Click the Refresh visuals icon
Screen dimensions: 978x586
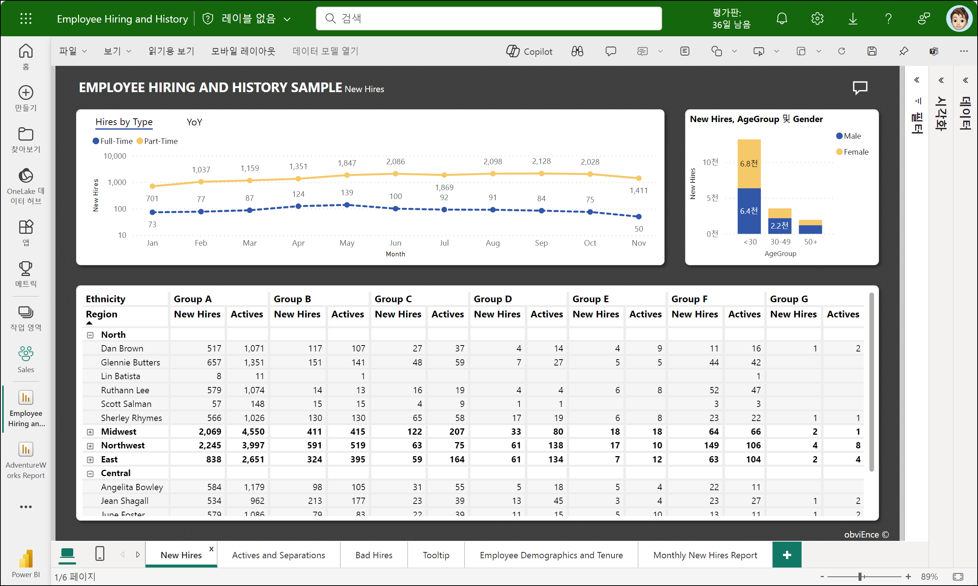[842, 51]
